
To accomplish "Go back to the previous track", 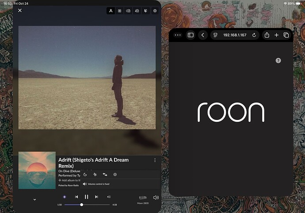I will point(76,197).
